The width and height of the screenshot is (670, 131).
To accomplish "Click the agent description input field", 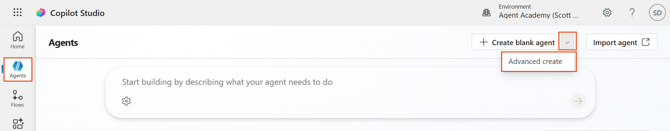I will (x=350, y=82).
